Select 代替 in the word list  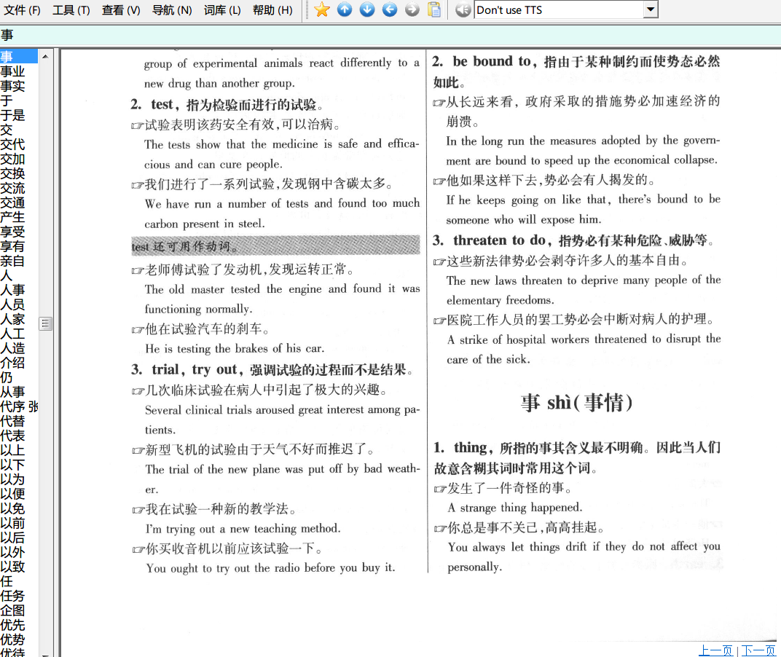pos(12,421)
